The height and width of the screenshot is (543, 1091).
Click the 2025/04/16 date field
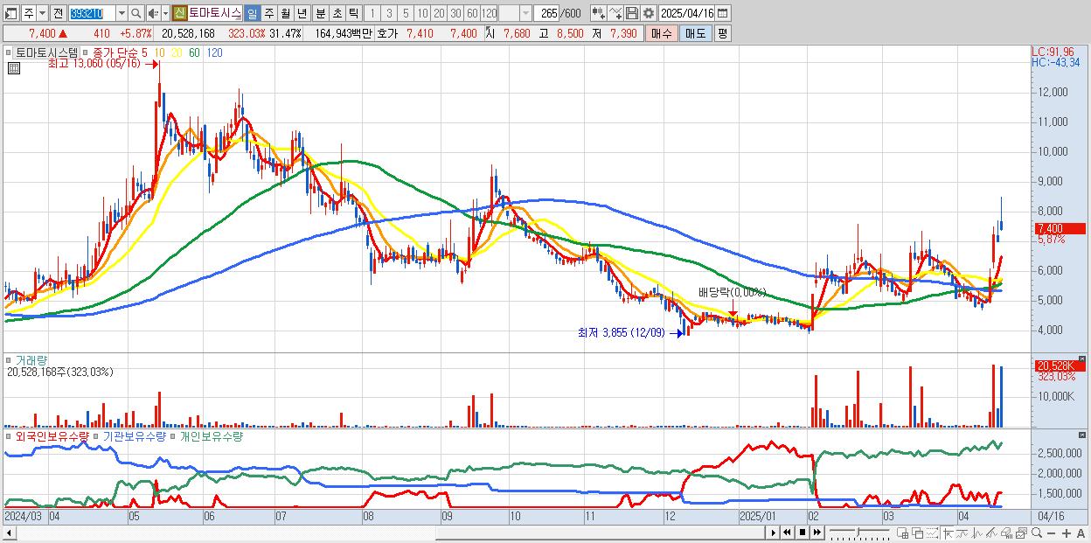click(686, 13)
